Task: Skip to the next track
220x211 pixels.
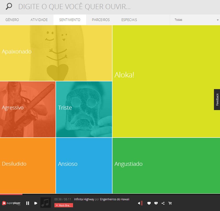Action: coord(36,203)
